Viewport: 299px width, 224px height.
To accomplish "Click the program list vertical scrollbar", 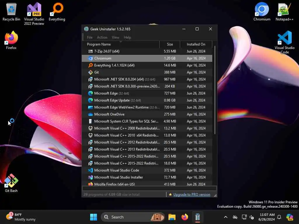I will tap(215, 90).
